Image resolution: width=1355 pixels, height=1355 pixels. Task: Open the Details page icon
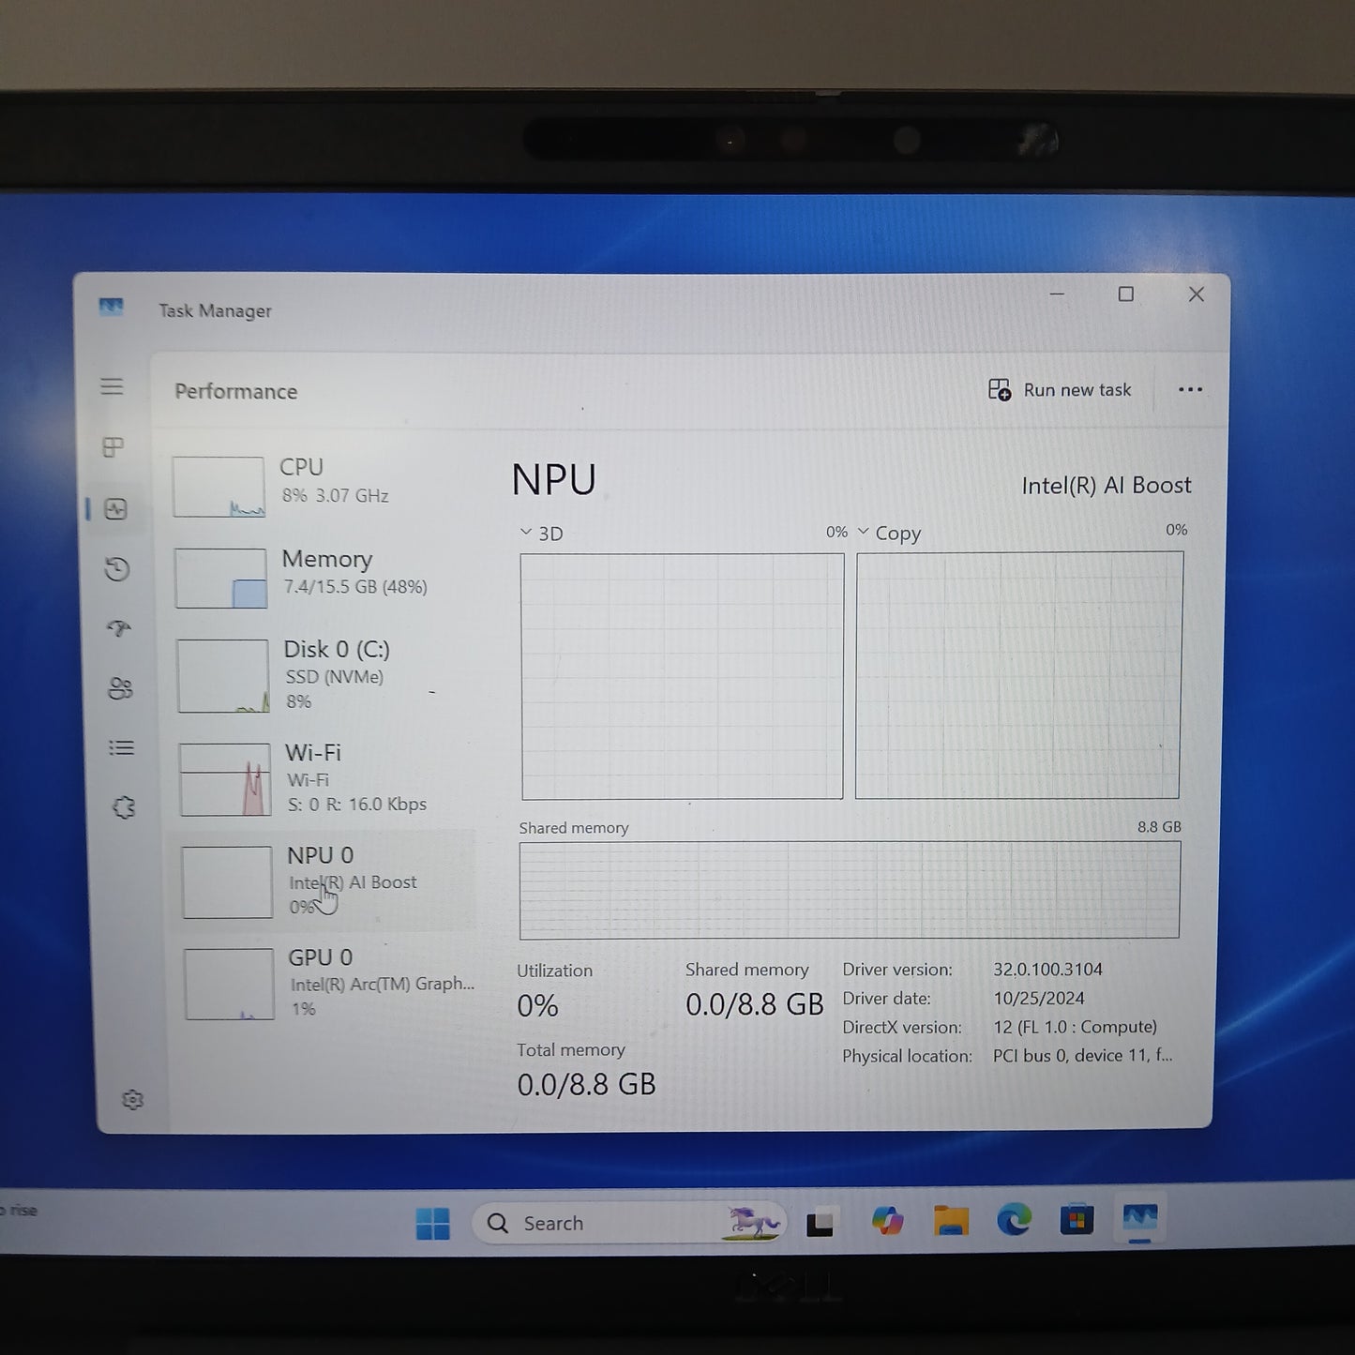point(122,747)
